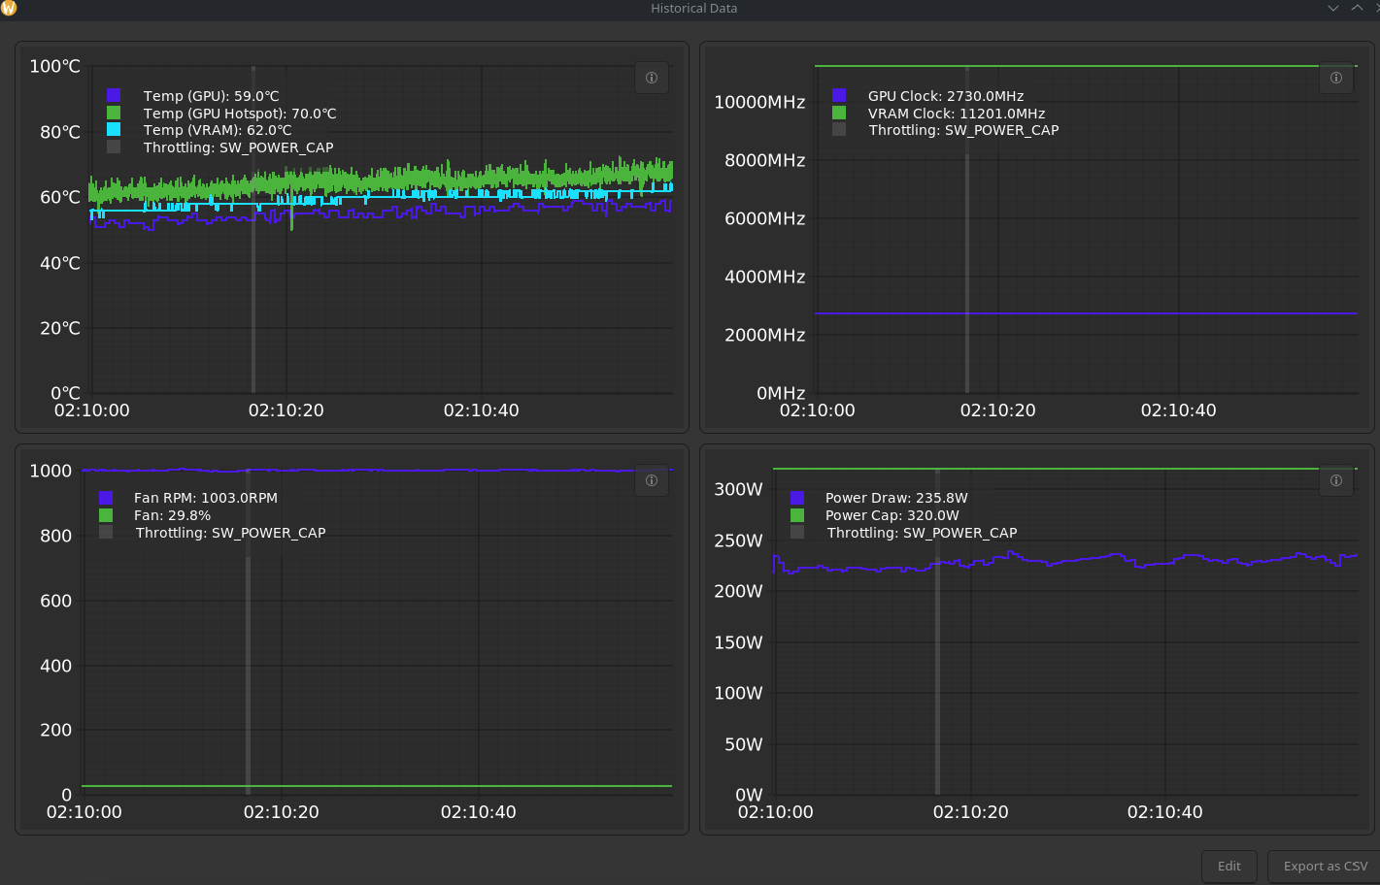The image size is (1380, 885).
Task: Click the power chart info icon
Action: pos(1335,480)
